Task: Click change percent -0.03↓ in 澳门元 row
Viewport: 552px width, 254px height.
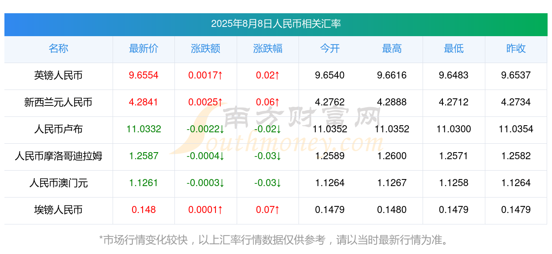Action: click(x=268, y=183)
